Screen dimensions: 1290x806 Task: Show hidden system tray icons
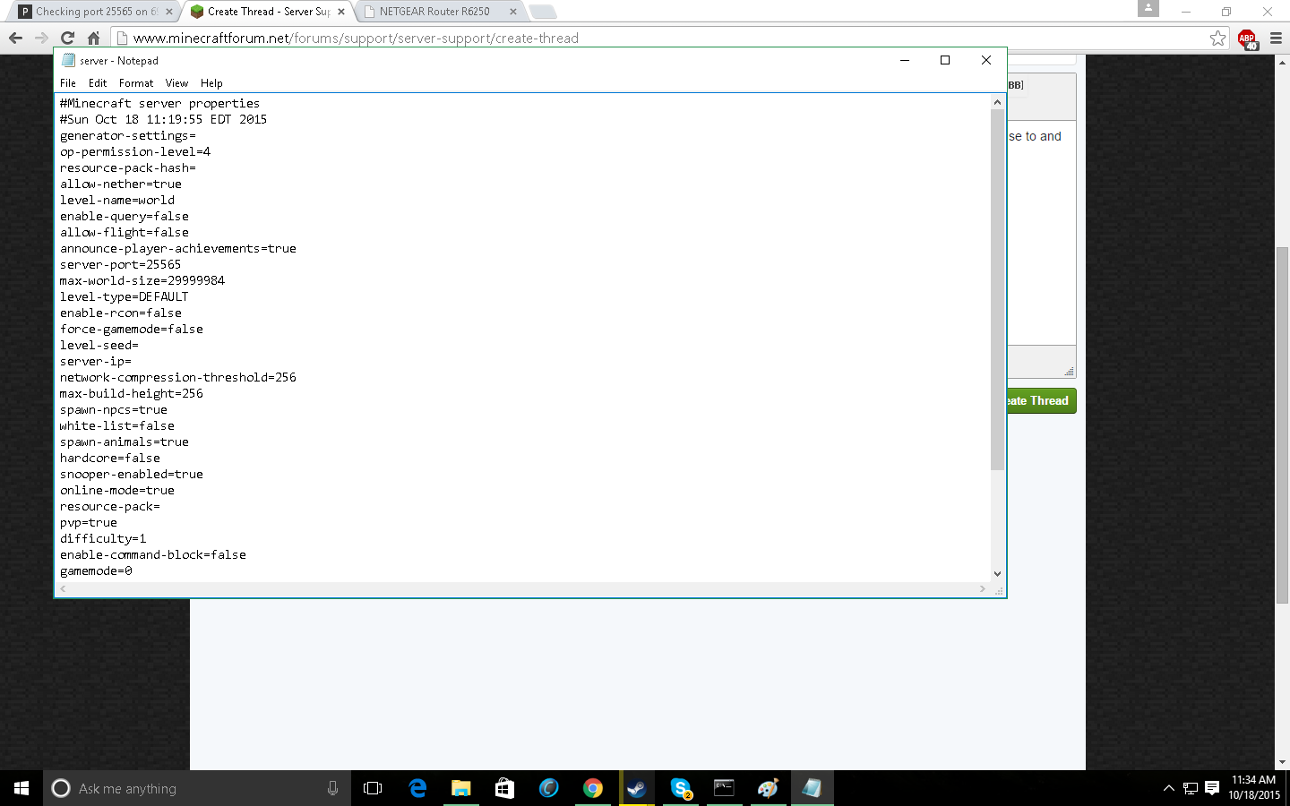(x=1168, y=788)
